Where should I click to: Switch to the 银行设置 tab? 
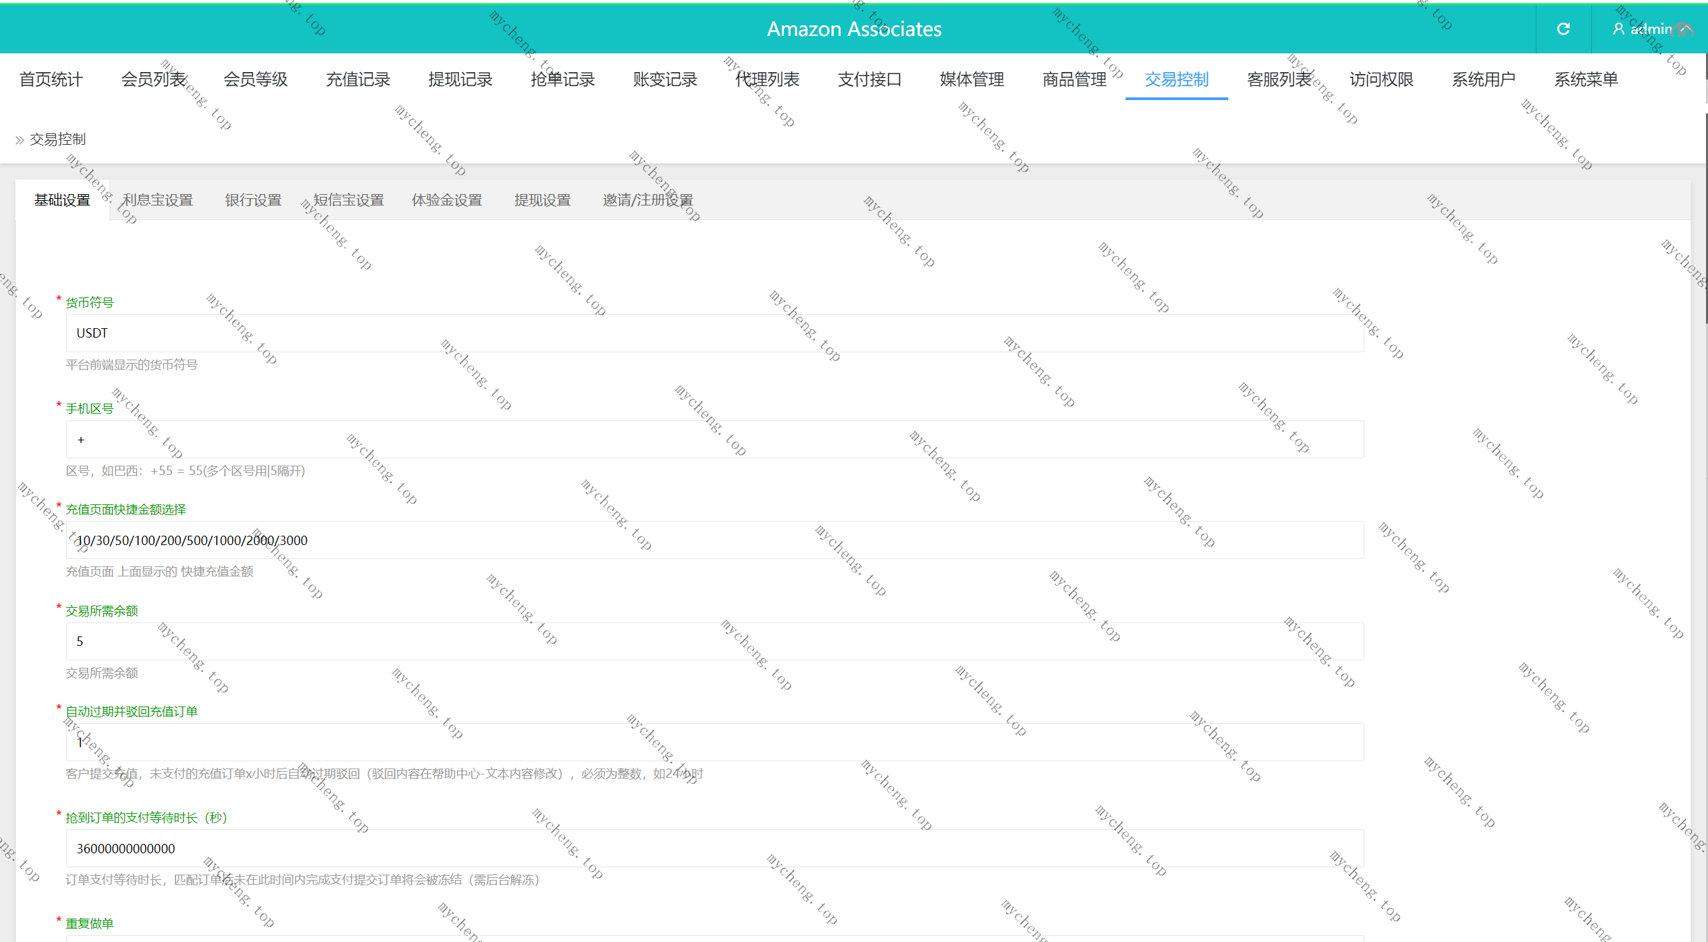(x=253, y=200)
